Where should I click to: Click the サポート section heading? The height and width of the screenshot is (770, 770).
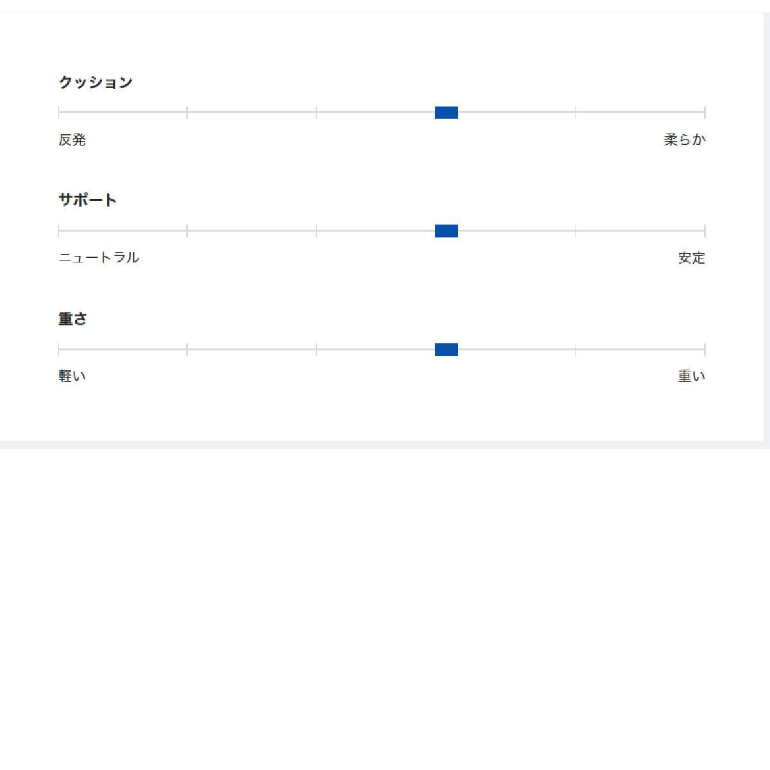coord(88,200)
